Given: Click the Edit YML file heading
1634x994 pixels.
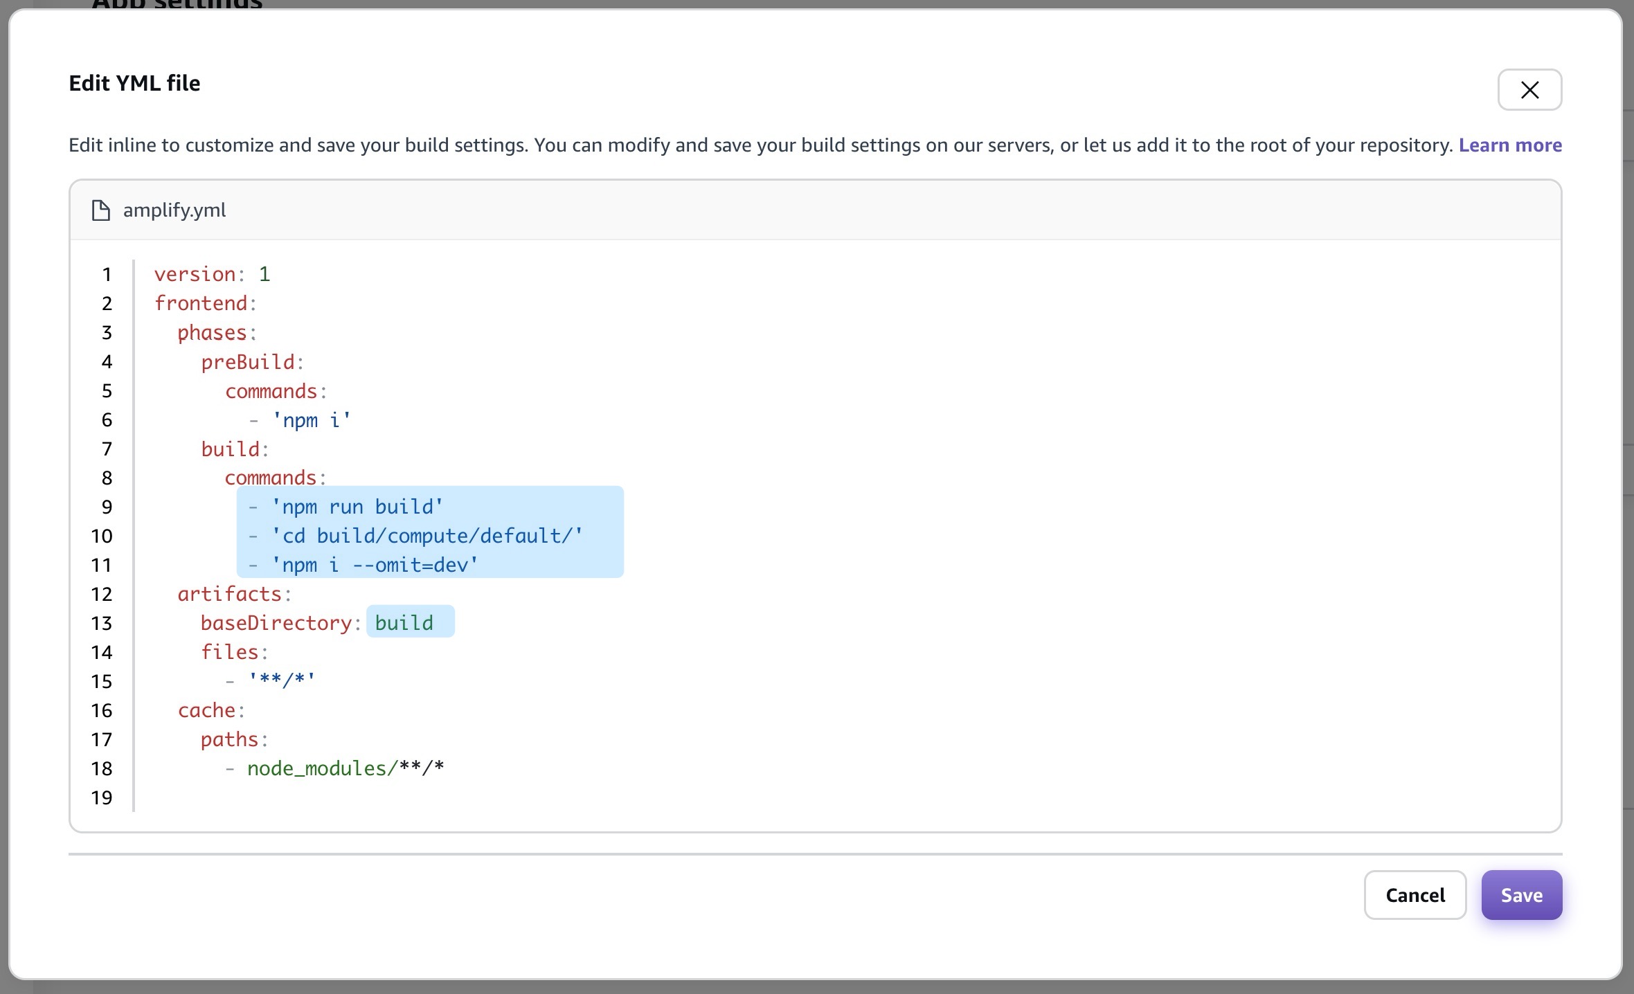Looking at the screenshot, I should [134, 83].
